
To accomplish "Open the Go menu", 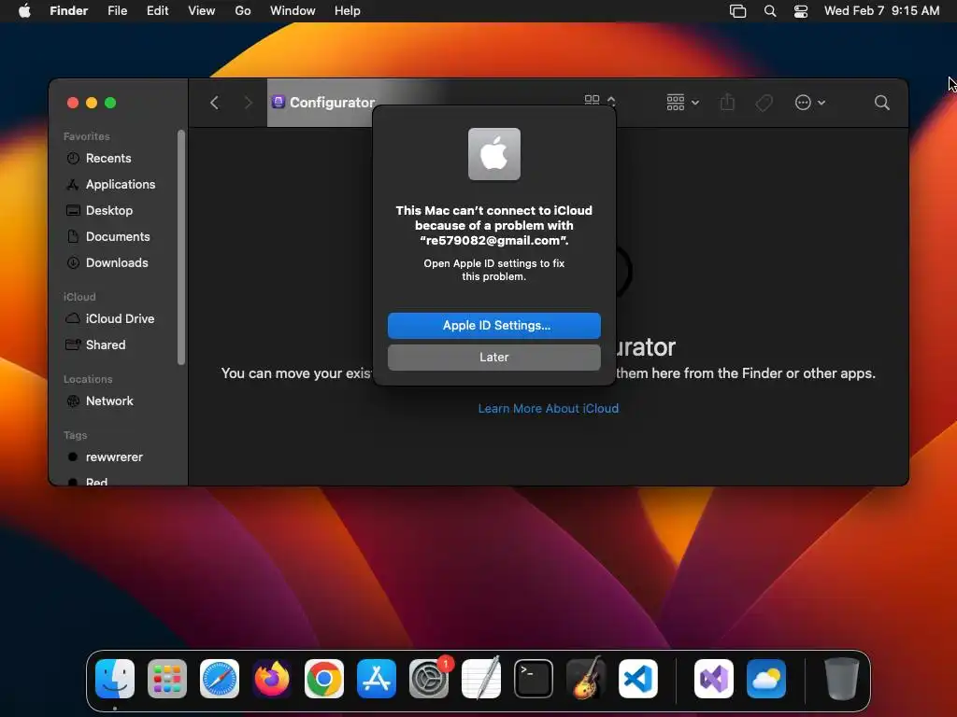I will click(x=243, y=11).
